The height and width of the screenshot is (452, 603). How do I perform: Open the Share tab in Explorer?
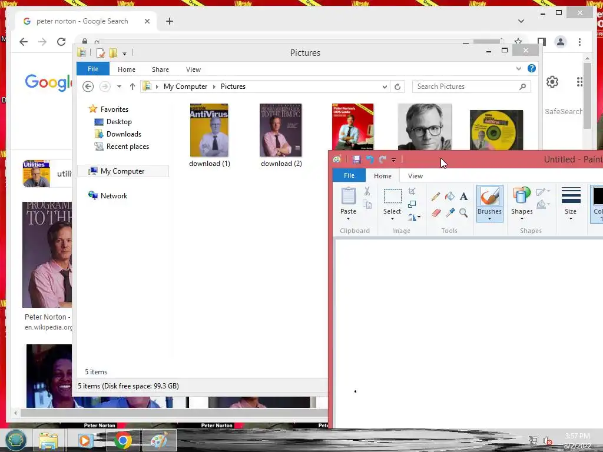(x=160, y=69)
